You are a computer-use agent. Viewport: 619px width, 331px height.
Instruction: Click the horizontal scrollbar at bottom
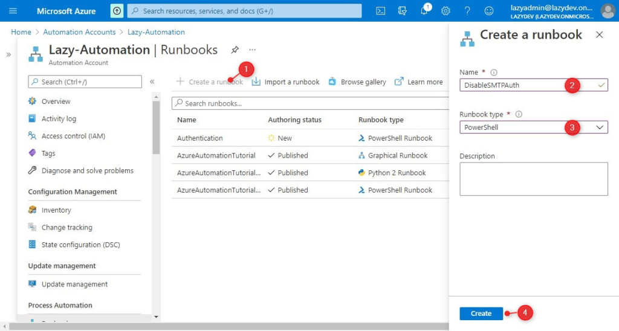229,327
